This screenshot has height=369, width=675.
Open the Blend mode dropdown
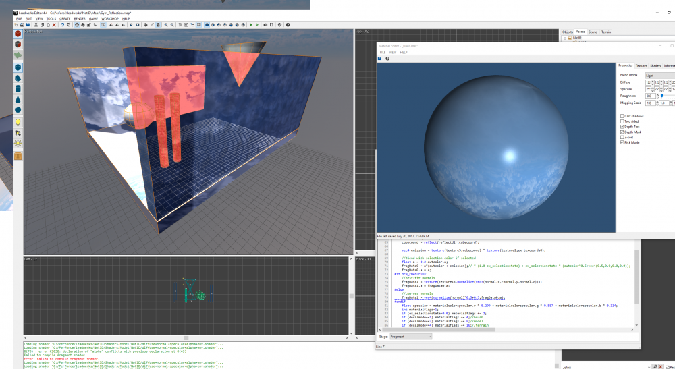[x=659, y=76]
